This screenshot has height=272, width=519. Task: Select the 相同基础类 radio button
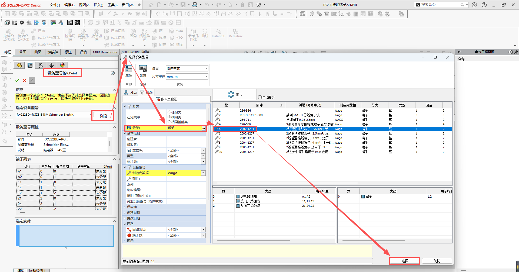coord(169,122)
